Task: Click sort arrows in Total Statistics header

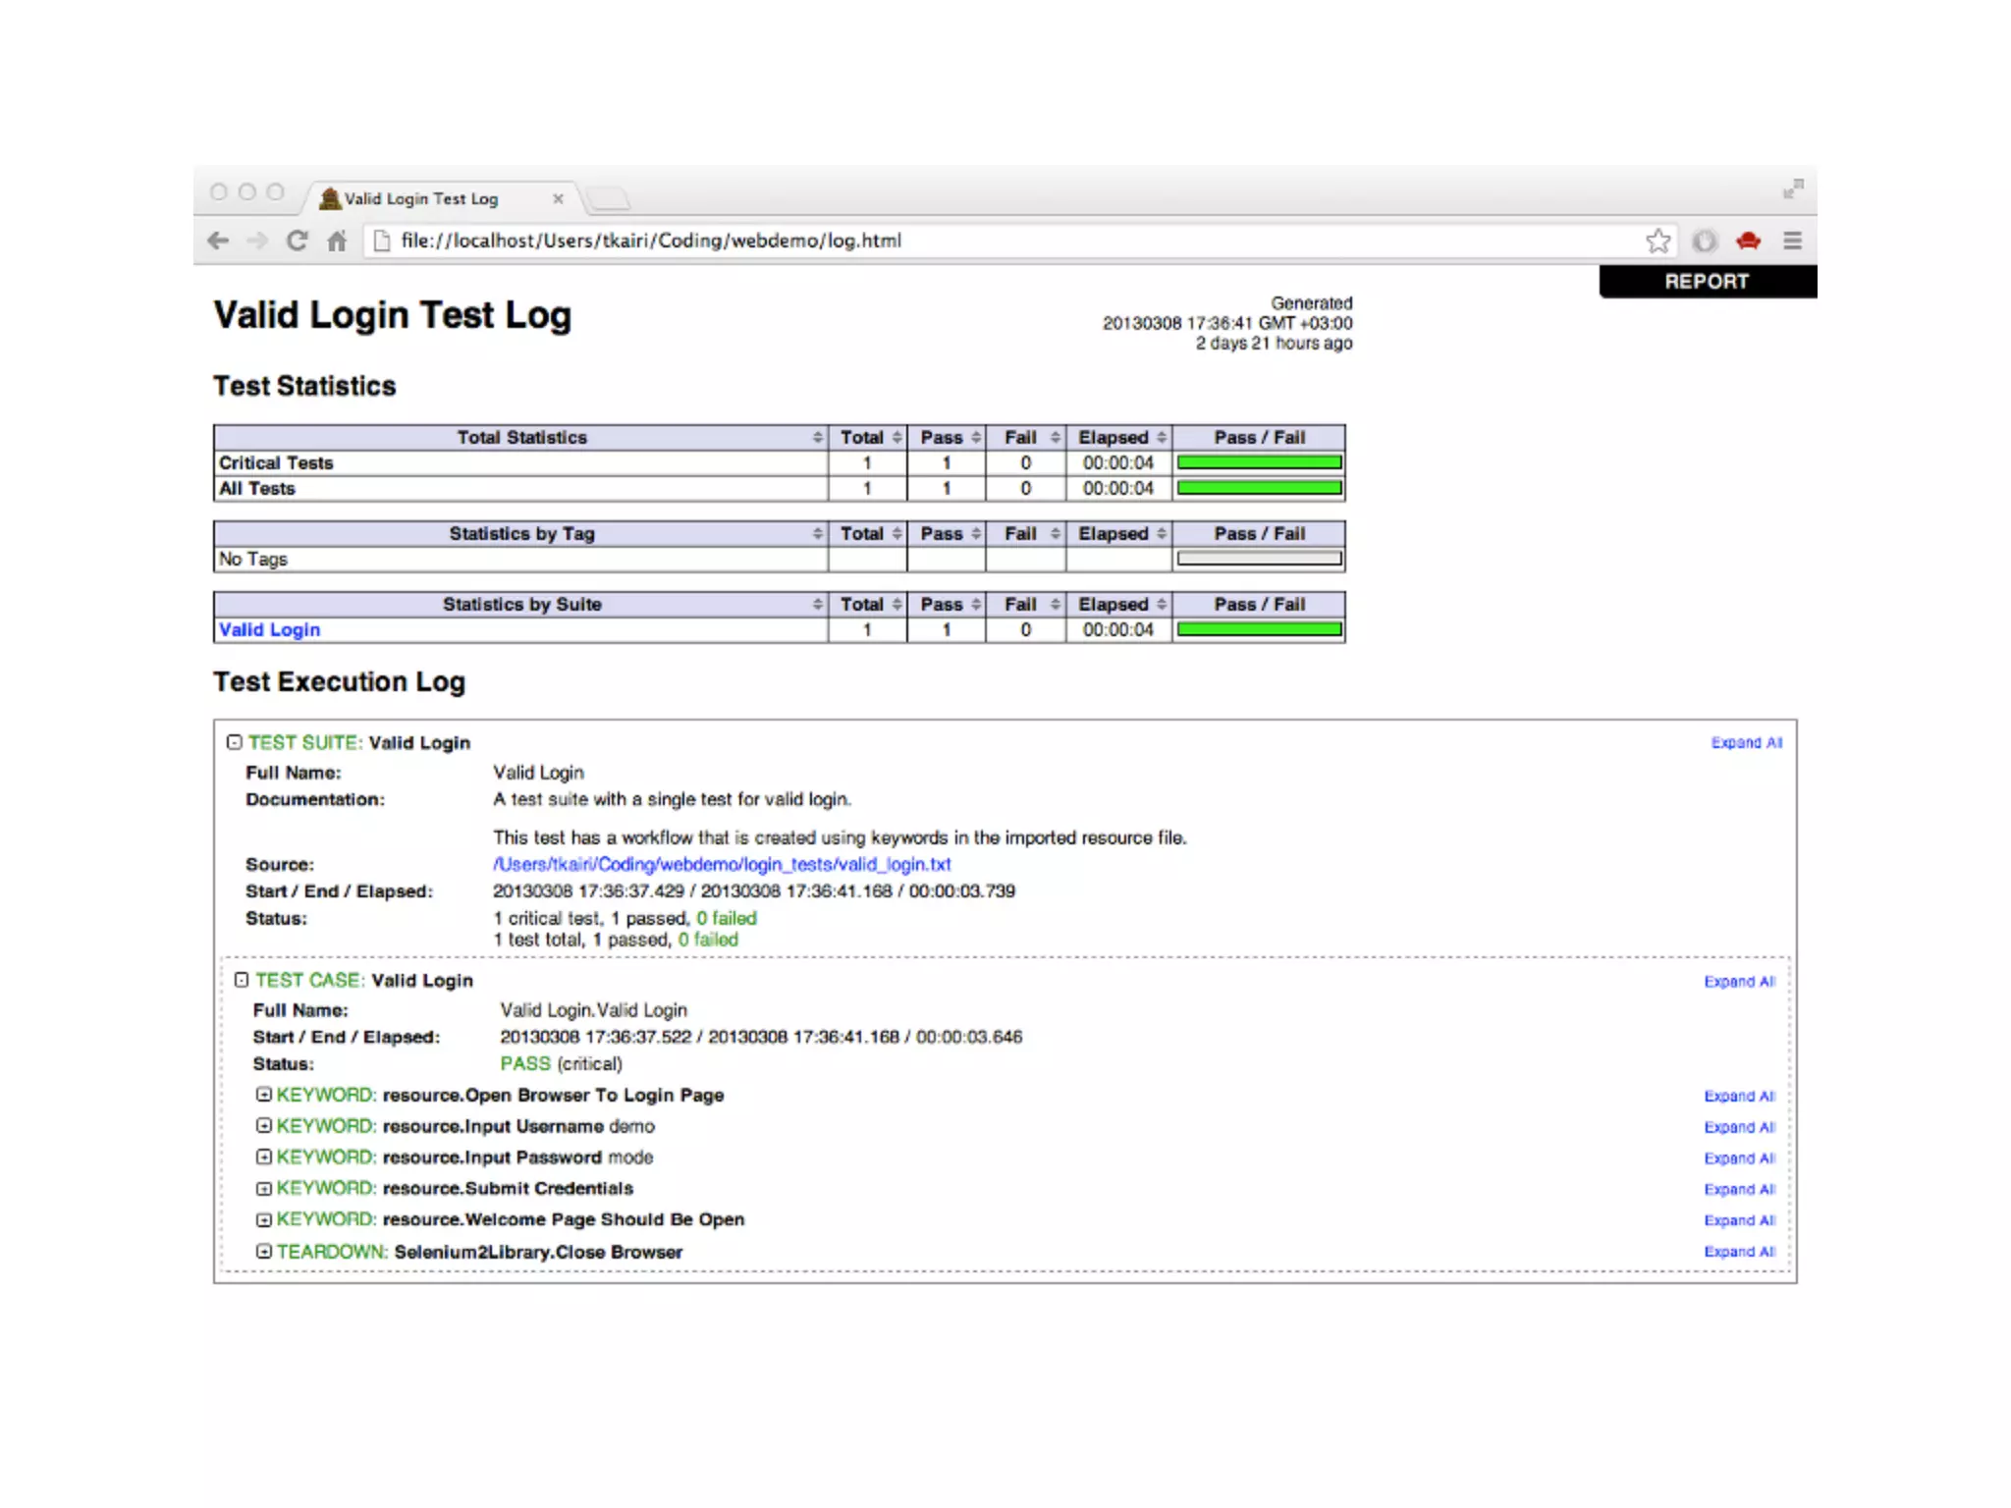Action: pos(817,438)
